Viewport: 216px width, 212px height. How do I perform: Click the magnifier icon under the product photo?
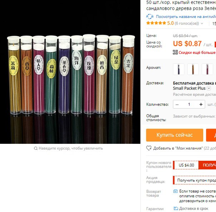pos(36,148)
